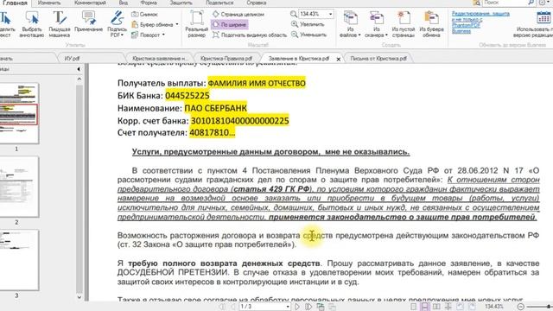
Task: Open the Вид ribbon tab
Action: [123, 3]
